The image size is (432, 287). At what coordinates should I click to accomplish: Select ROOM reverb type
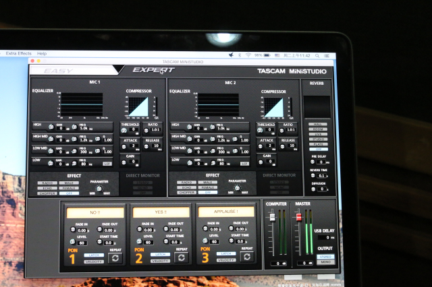click(318, 129)
